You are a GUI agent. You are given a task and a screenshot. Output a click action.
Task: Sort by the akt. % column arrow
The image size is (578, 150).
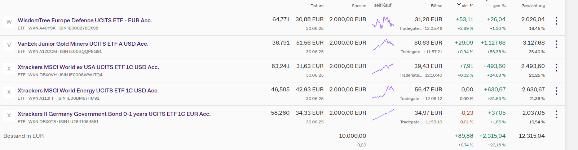[x=459, y=5]
